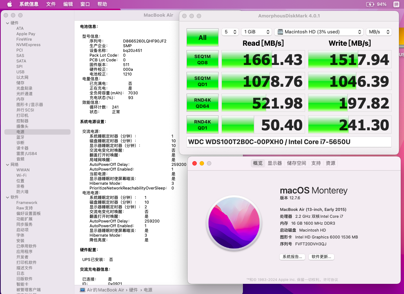
Task: Switch to the 支持 tab
Action: coord(316,163)
